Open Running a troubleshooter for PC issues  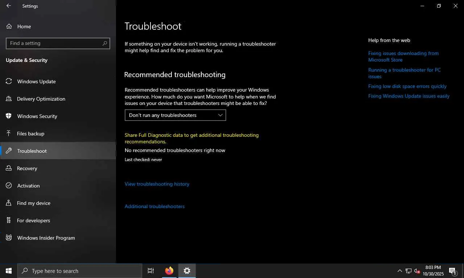point(405,73)
